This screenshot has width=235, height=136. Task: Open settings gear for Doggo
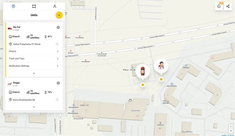pyautogui.click(x=58, y=83)
